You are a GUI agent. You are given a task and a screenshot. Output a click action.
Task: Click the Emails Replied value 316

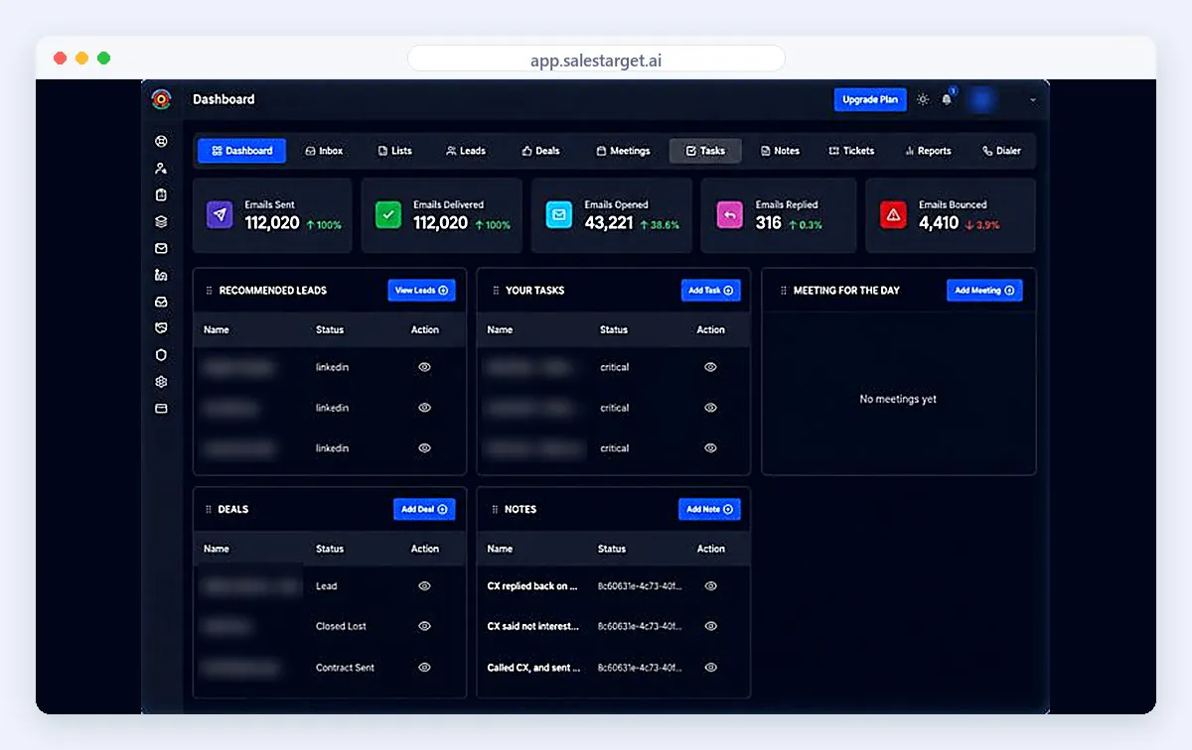[769, 223]
